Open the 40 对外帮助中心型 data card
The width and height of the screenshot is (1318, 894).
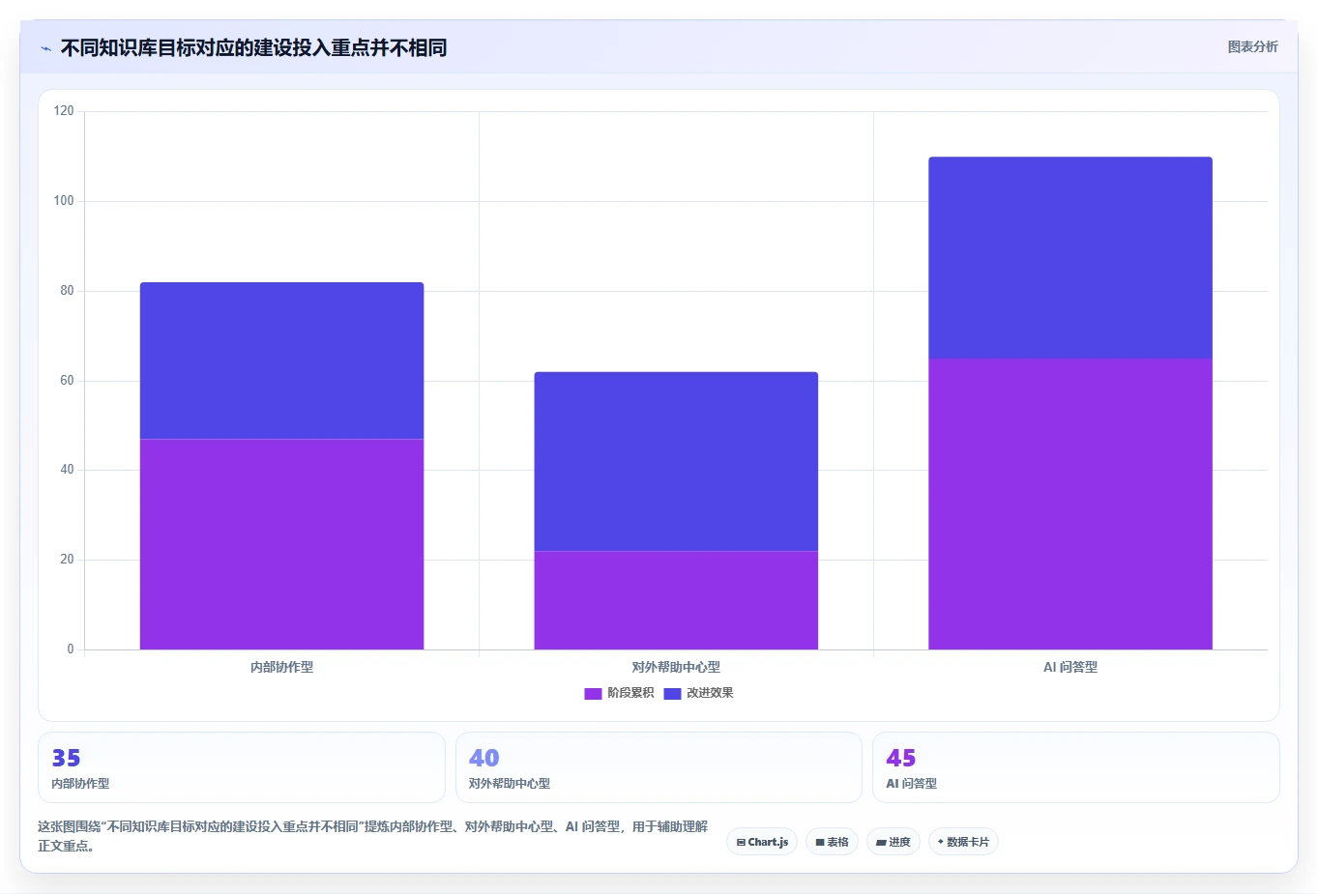point(659,767)
